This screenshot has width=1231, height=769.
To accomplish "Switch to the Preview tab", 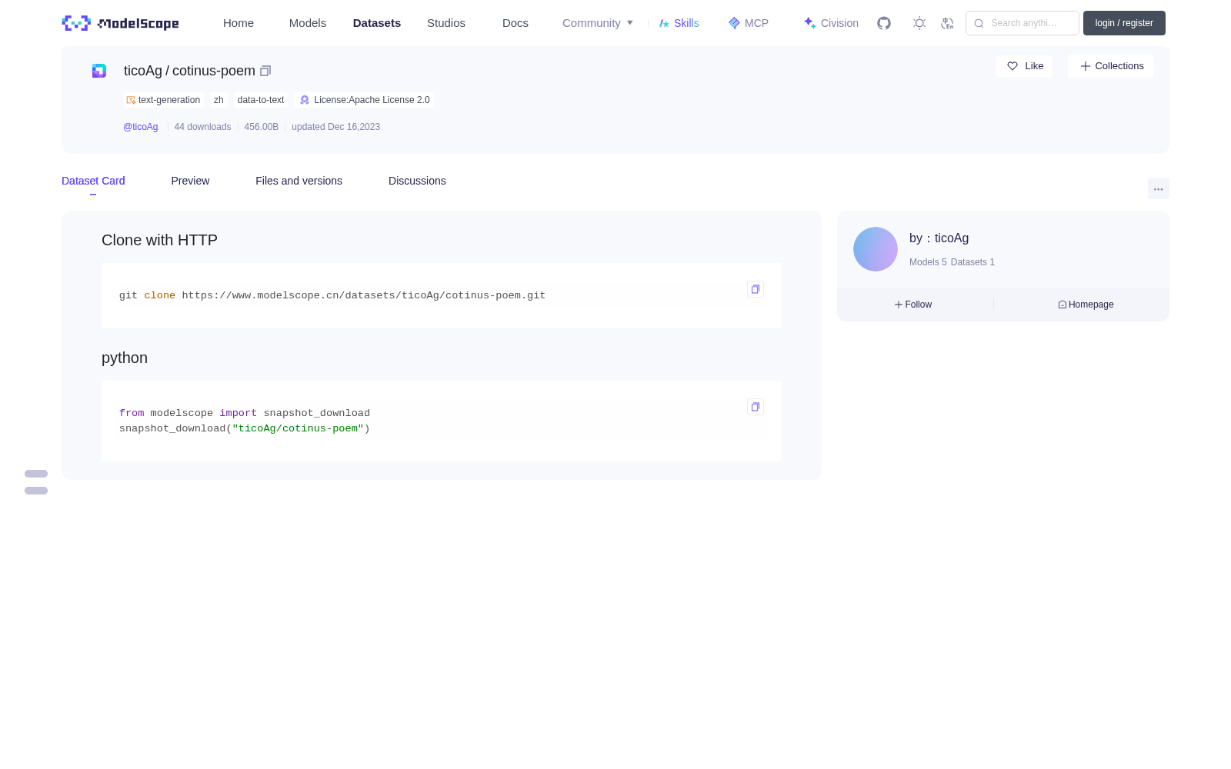I will click(190, 181).
